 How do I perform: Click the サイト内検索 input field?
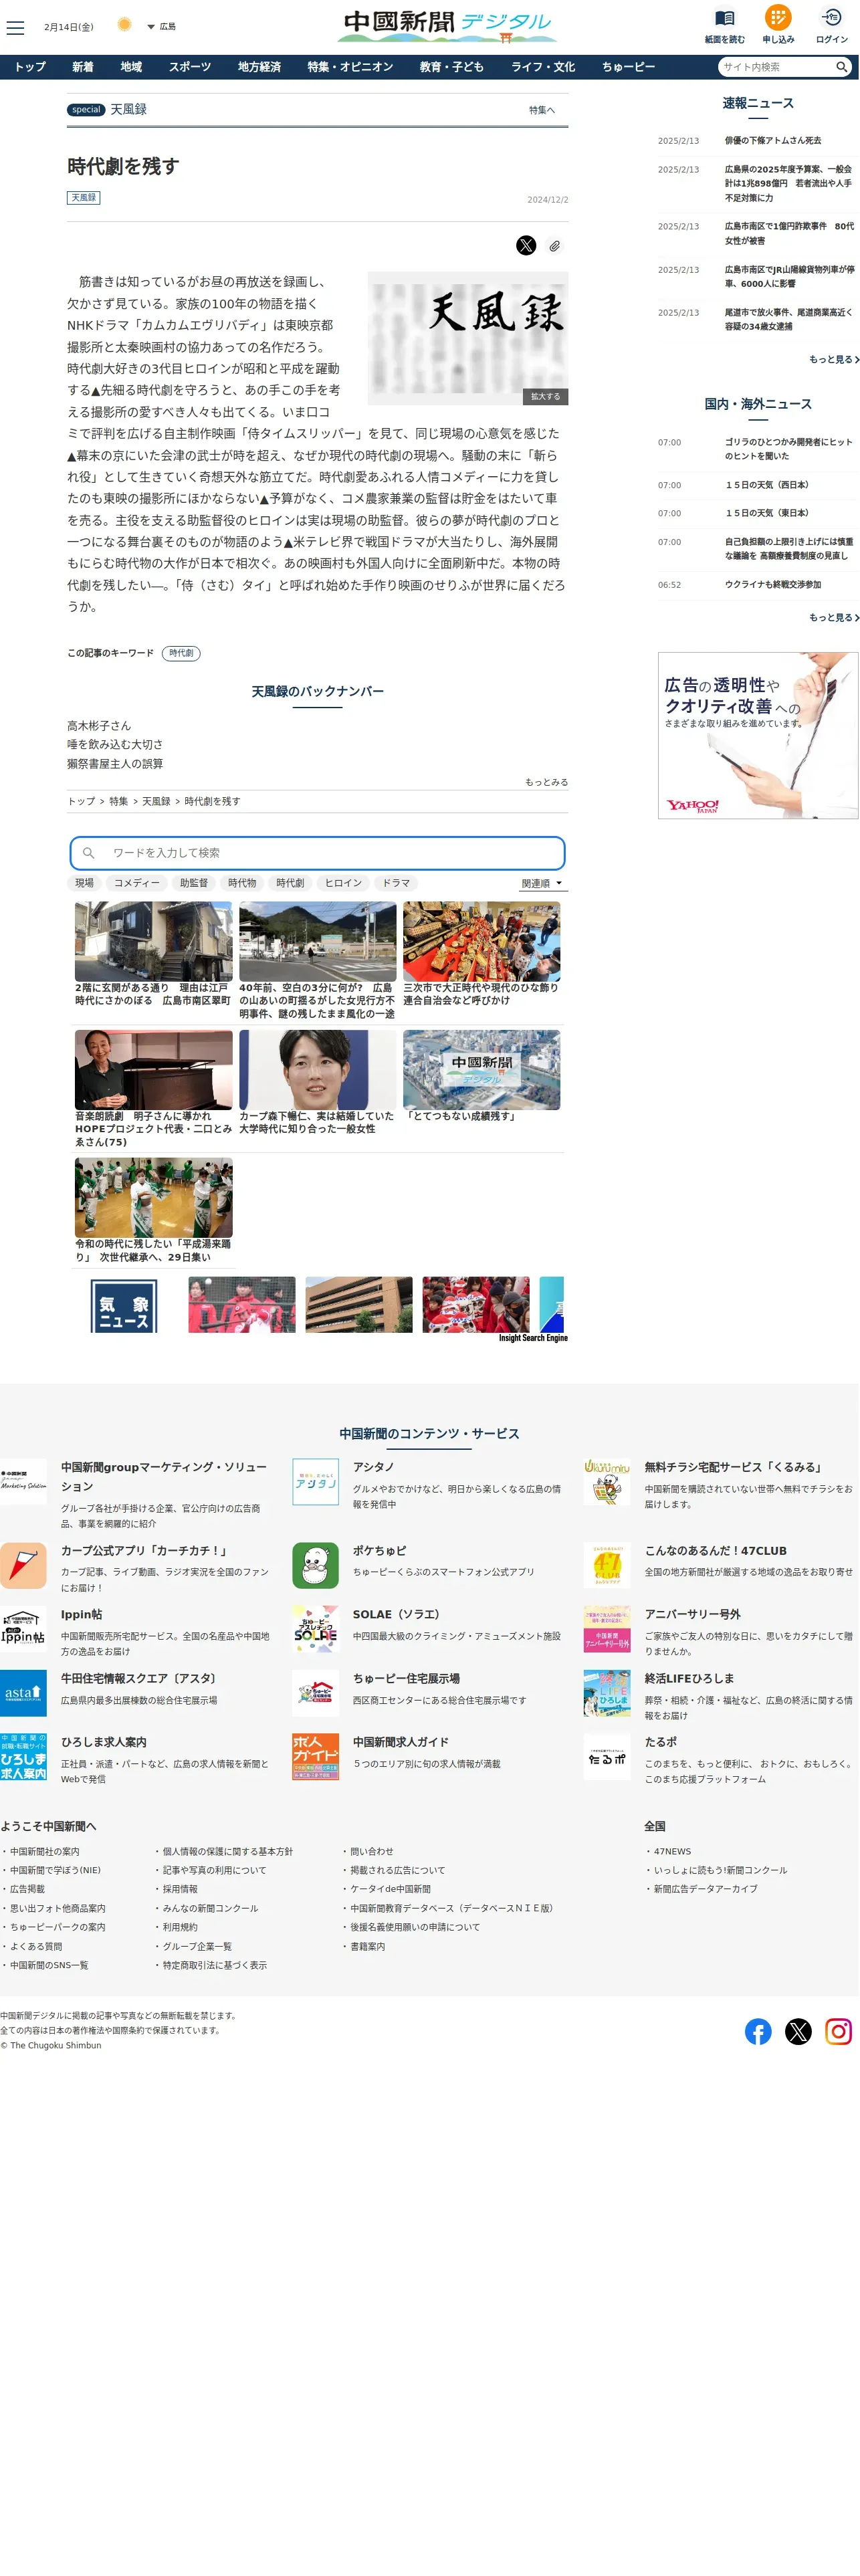(777, 67)
